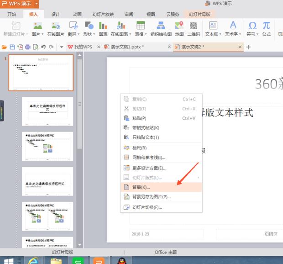Open File Explorer from taskbar
The width and height of the screenshot is (283, 264).
pyautogui.click(x=56, y=260)
